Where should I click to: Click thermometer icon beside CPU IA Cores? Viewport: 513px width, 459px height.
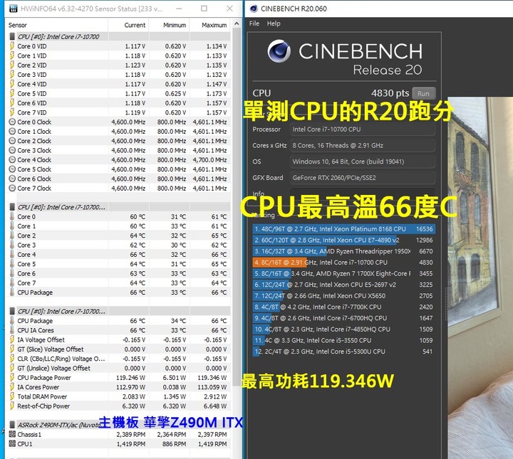12,330
